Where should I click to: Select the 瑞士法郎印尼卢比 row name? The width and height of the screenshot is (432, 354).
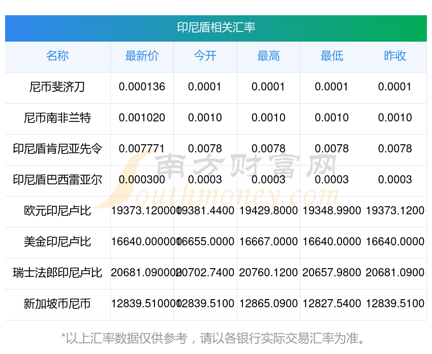pos(57,273)
